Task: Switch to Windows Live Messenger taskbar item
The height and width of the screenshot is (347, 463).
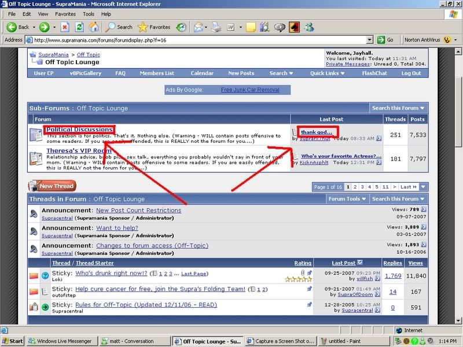Action: point(61,341)
